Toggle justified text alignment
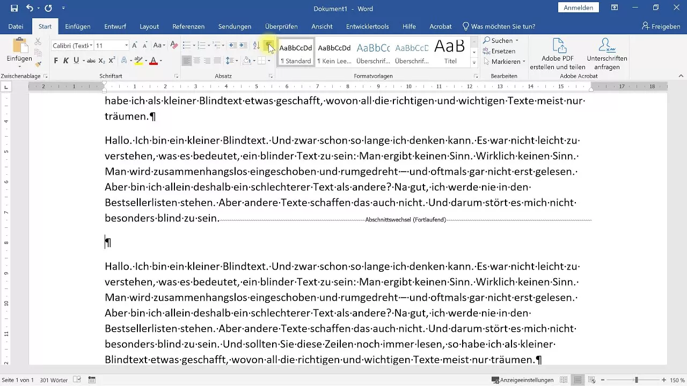This screenshot has width=687, height=386. pyautogui.click(x=216, y=61)
